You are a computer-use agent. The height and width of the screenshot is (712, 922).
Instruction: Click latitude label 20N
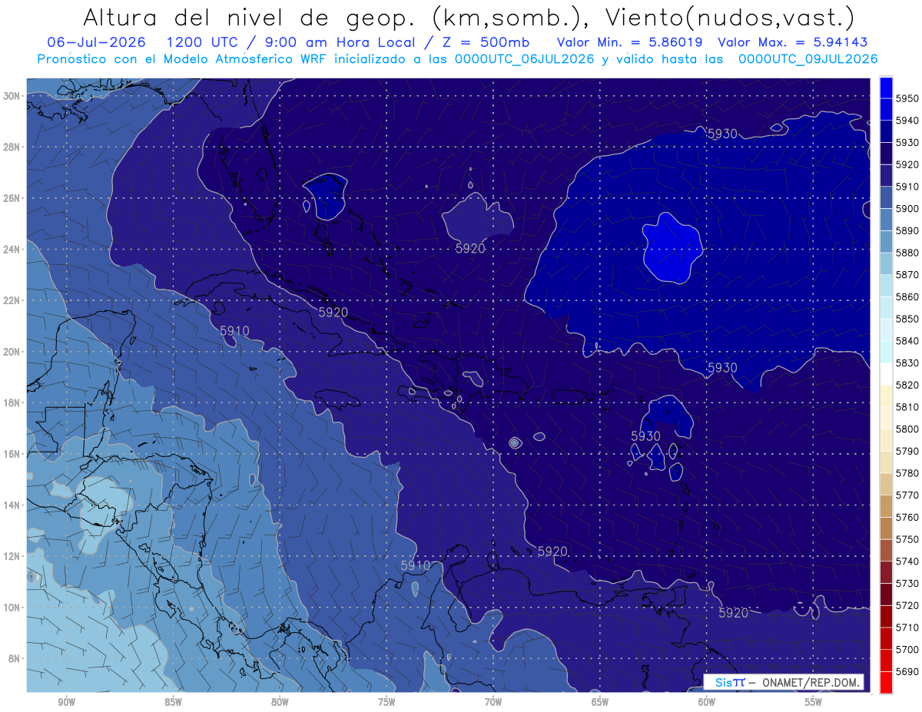pyautogui.click(x=12, y=352)
